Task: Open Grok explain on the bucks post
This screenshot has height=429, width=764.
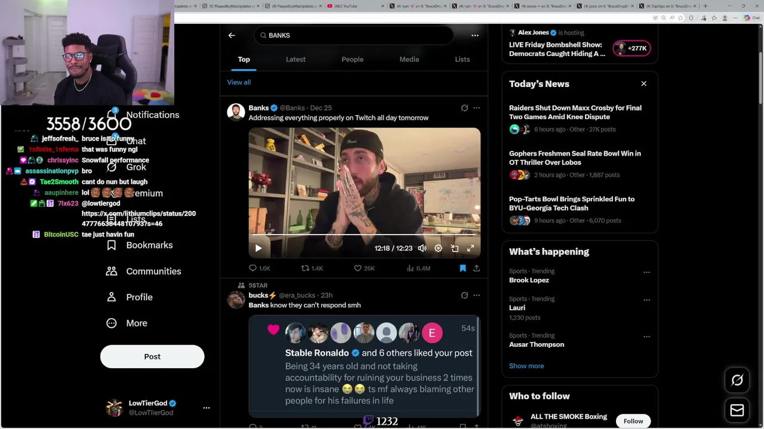Action: [464, 295]
